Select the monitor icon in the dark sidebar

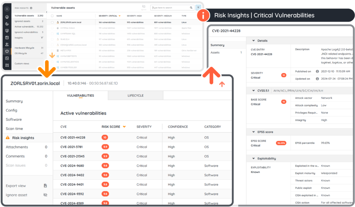pyautogui.click(x=7, y=31)
